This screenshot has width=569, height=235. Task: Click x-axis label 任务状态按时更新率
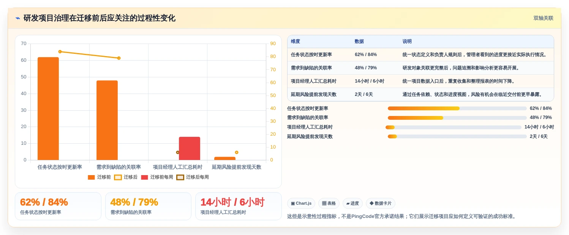point(60,167)
